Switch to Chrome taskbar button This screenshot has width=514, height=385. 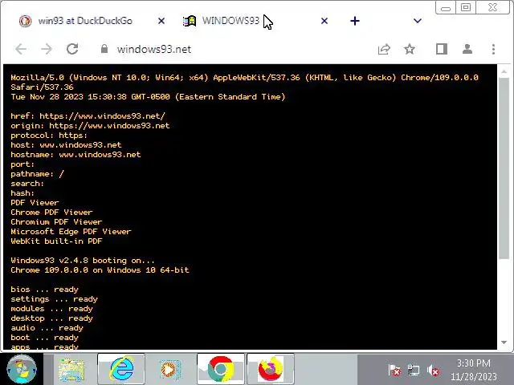pos(221,369)
